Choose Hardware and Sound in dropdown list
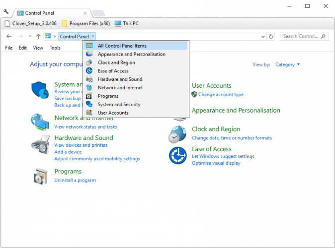335x248 pixels. click(136, 79)
